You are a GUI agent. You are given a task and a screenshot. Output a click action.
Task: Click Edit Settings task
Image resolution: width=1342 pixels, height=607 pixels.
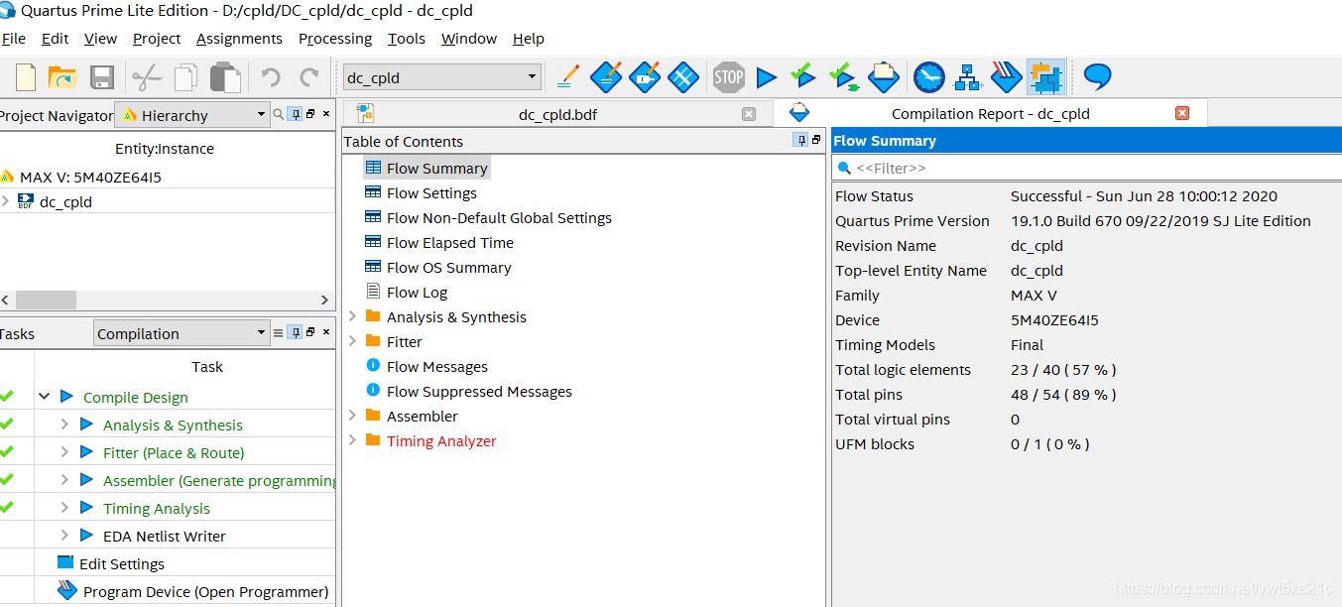point(122,563)
